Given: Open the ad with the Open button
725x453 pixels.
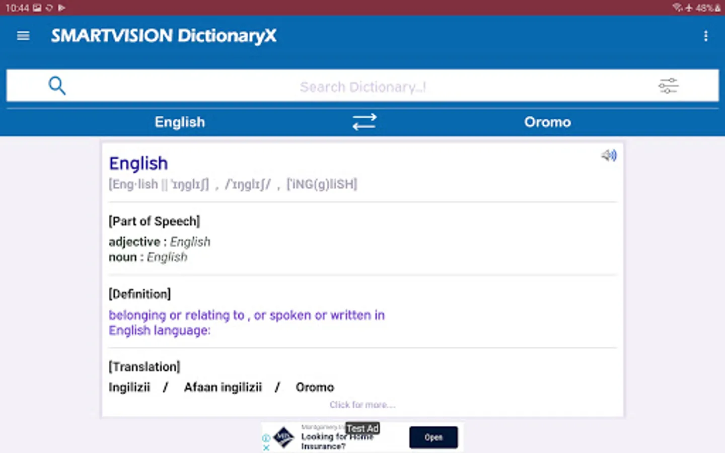Looking at the screenshot, I should (x=433, y=437).
